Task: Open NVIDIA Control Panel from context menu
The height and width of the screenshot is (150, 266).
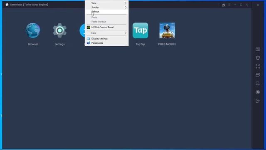Action: [106, 27]
